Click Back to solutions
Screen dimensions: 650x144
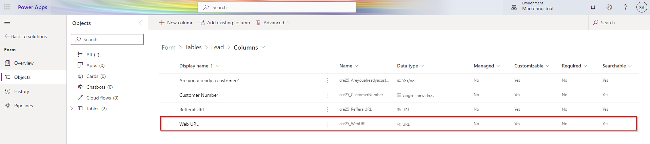pos(25,36)
